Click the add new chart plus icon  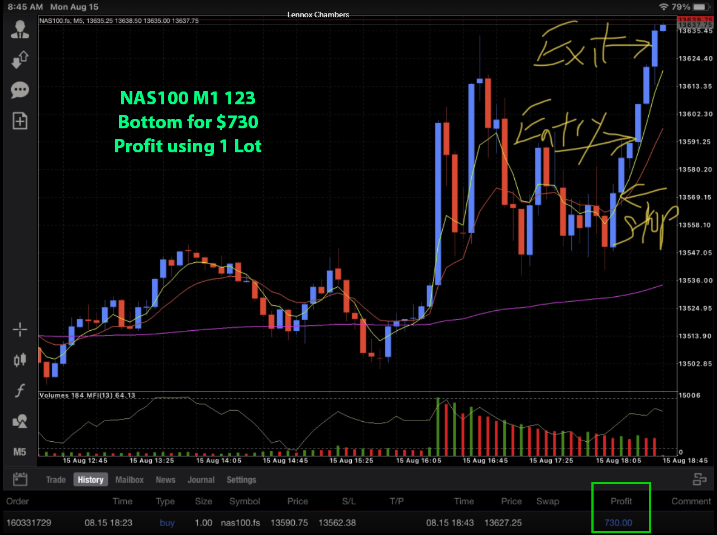pos(20,121)
